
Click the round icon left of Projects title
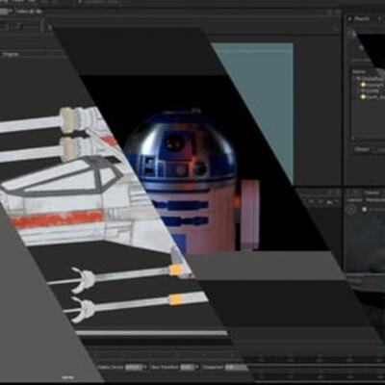coord(350,18)
